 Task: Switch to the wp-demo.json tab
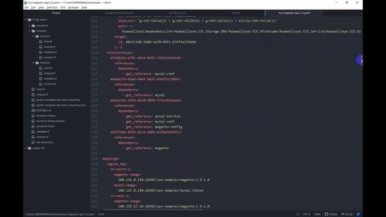177,13
